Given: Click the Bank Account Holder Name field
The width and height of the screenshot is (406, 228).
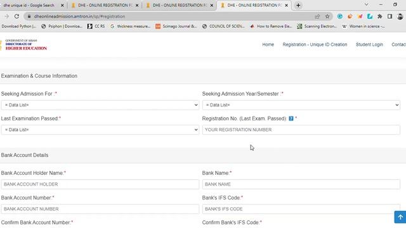Looking at the screenshot, I should [100, 184].
